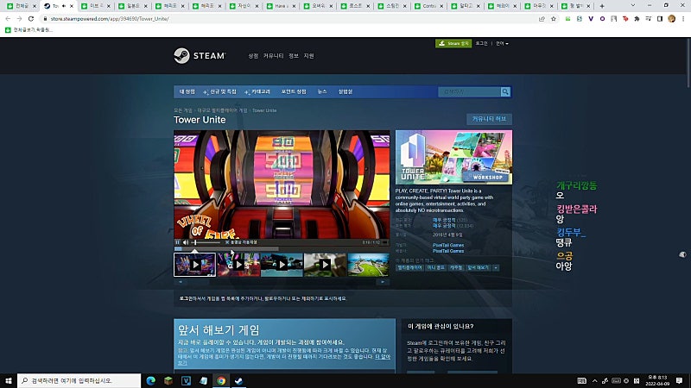Expand the 신규 및 특집 store menu

(x=219, y=92)
